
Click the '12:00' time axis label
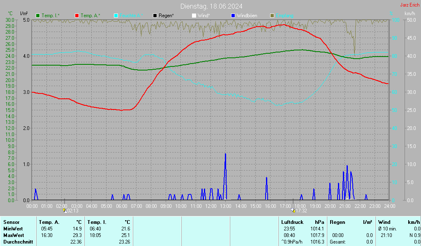coord(211,206)
